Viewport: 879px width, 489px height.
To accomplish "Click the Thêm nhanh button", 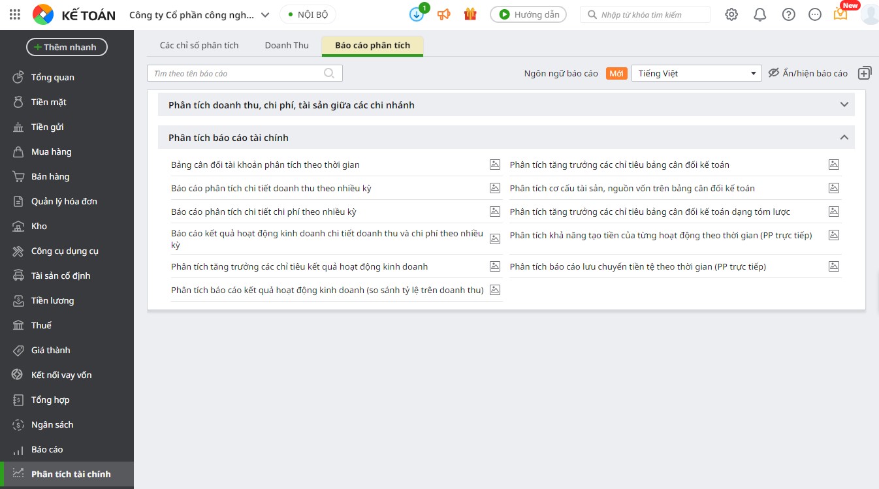I will [x=67, y=47].
